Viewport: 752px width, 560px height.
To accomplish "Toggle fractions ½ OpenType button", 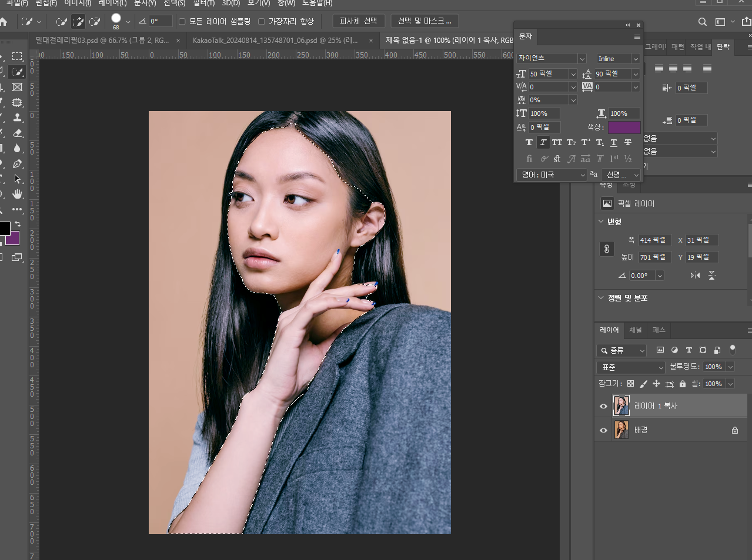I will [628, 159].
